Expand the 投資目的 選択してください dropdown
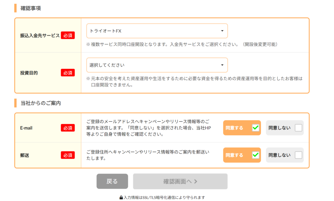Image resolution: width=334 pixels, height=201 pixels. coord(157,65)
